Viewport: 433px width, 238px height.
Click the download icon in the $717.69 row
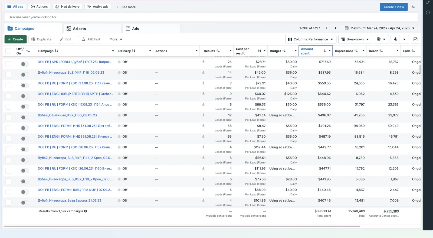(203, 62)
